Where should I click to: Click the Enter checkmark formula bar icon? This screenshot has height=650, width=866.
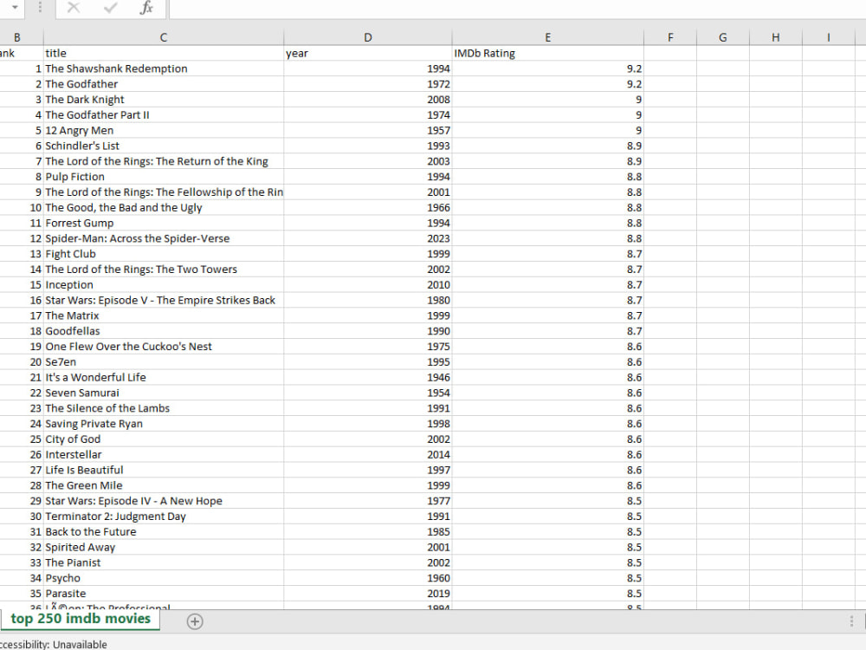click(x=111, y=8)
